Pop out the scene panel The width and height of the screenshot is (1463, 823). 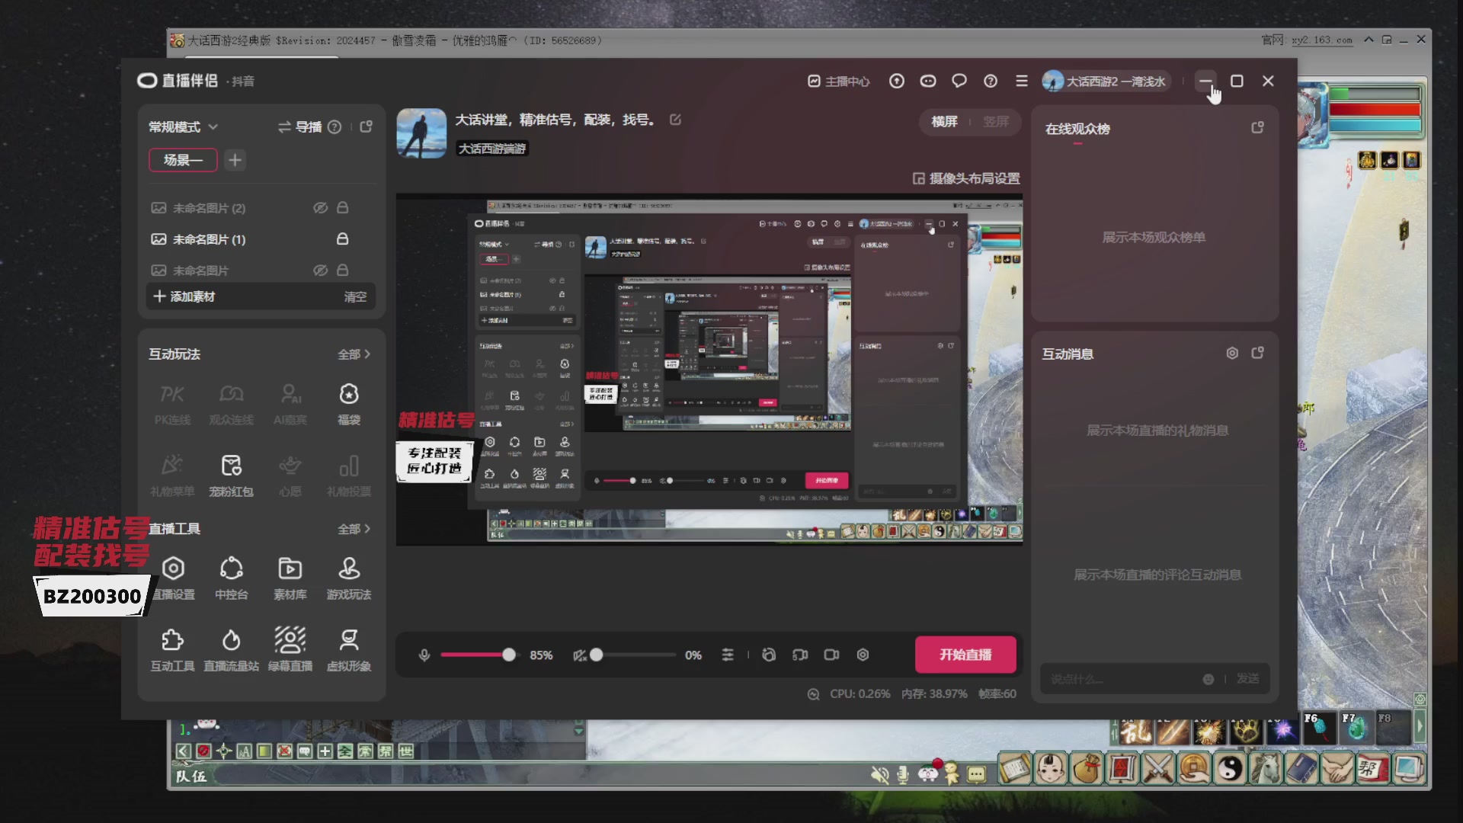[x=367, y=126]
